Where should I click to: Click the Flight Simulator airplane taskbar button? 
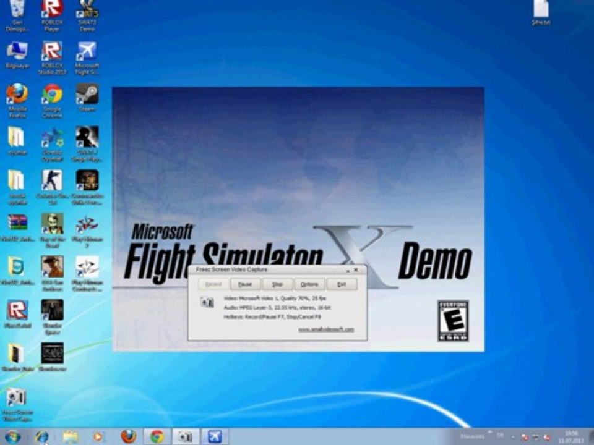(215, 437)
